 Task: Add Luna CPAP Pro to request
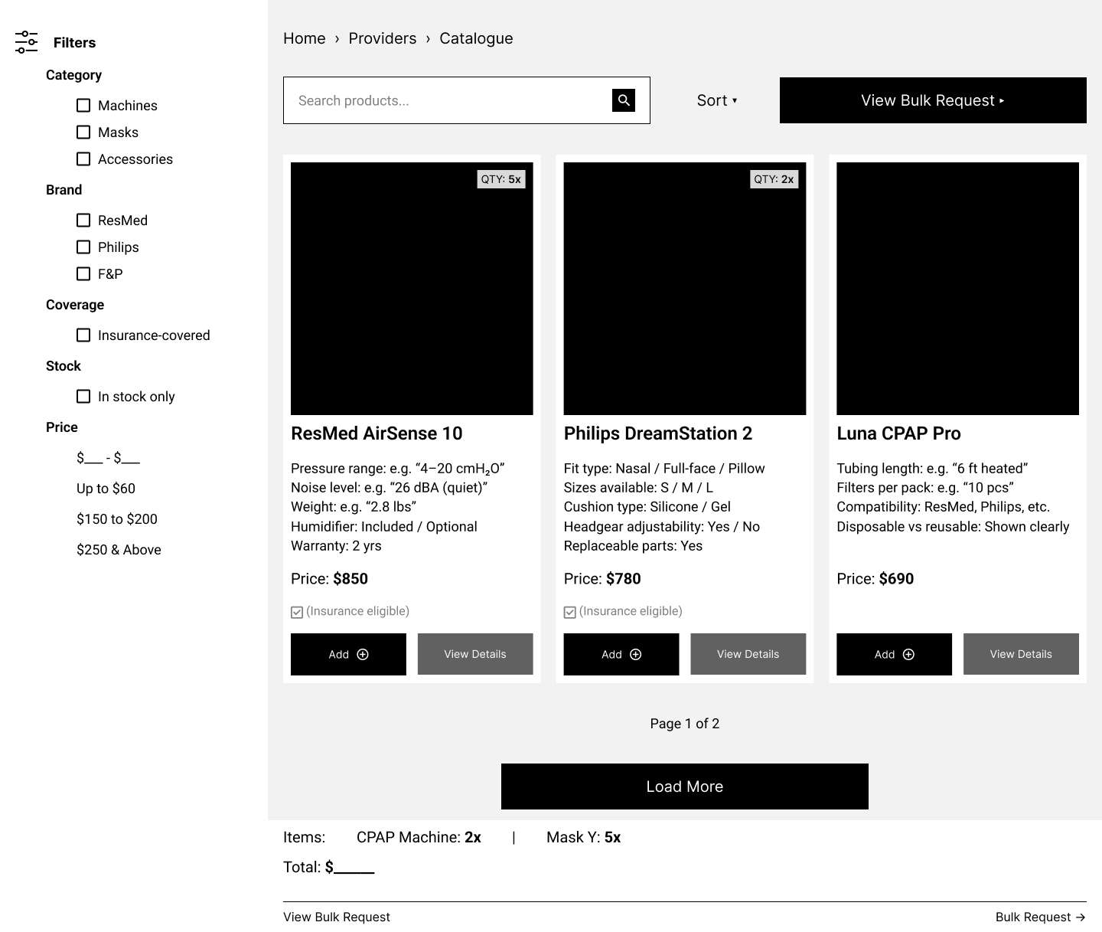(895, 654)
